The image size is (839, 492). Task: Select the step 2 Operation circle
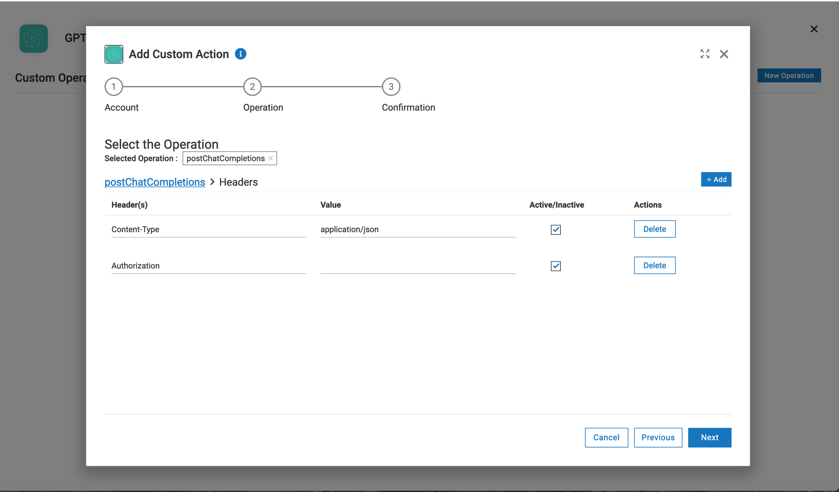(252, 87)
